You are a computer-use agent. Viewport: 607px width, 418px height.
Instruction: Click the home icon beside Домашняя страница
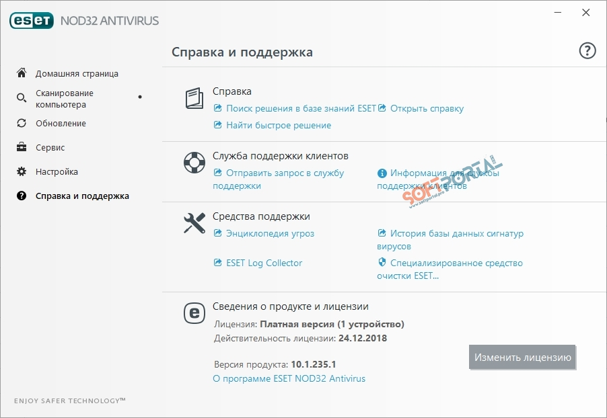pos(22,73)
